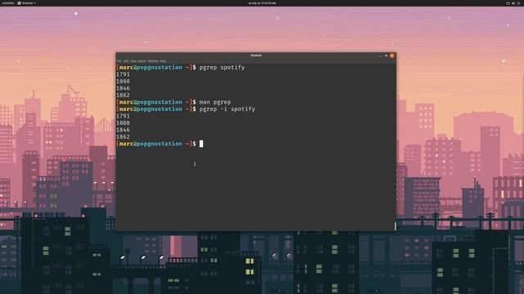Open the Help menu in Terminal

point(163,61)
